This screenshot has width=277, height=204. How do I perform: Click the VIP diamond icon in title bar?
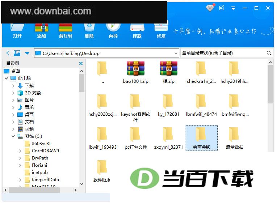tap(210, 8)
